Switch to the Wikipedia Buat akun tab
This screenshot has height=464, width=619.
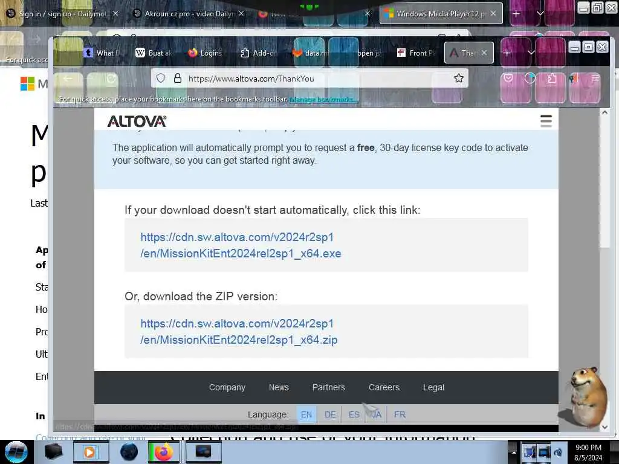coord(154,53)
